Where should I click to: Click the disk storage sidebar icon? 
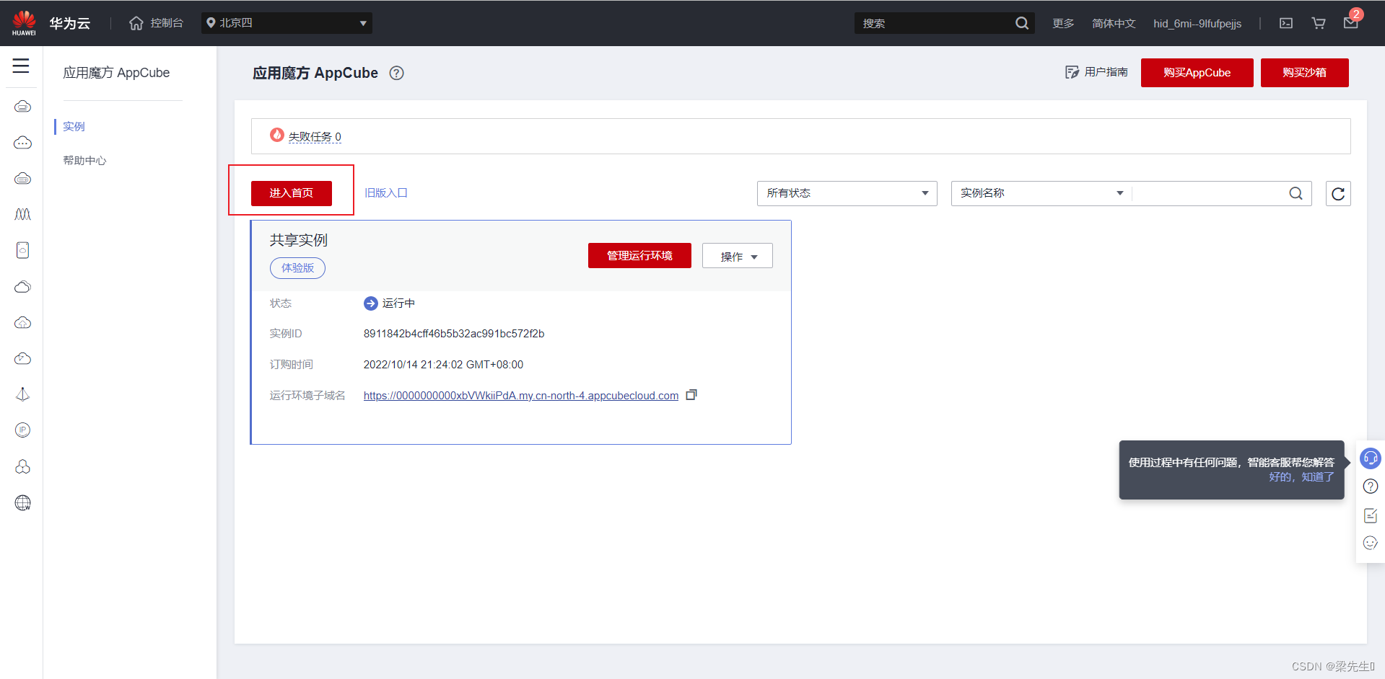tap(22, 250)
